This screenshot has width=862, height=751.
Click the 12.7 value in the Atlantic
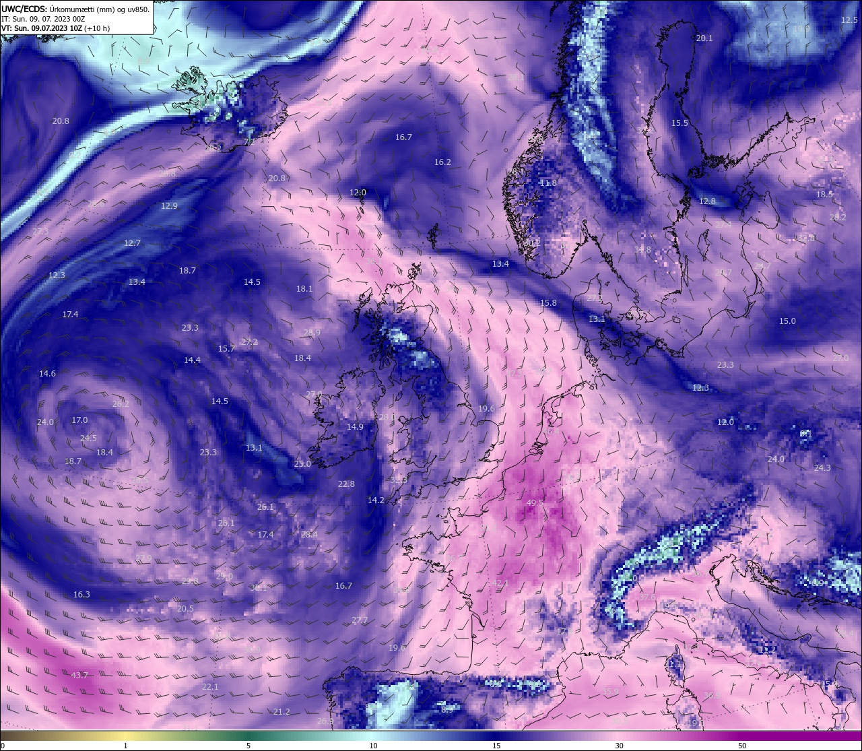pos(132,242)
